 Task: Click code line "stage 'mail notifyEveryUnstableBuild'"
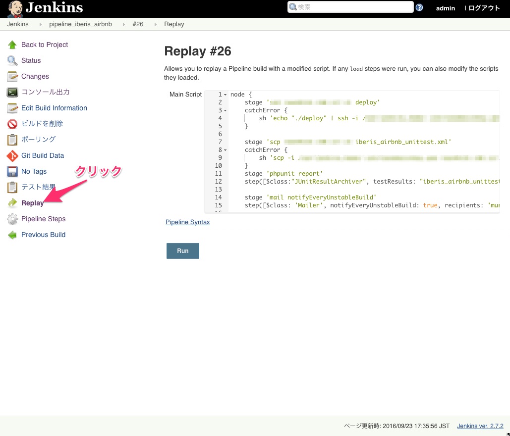[x=310, y=197]
